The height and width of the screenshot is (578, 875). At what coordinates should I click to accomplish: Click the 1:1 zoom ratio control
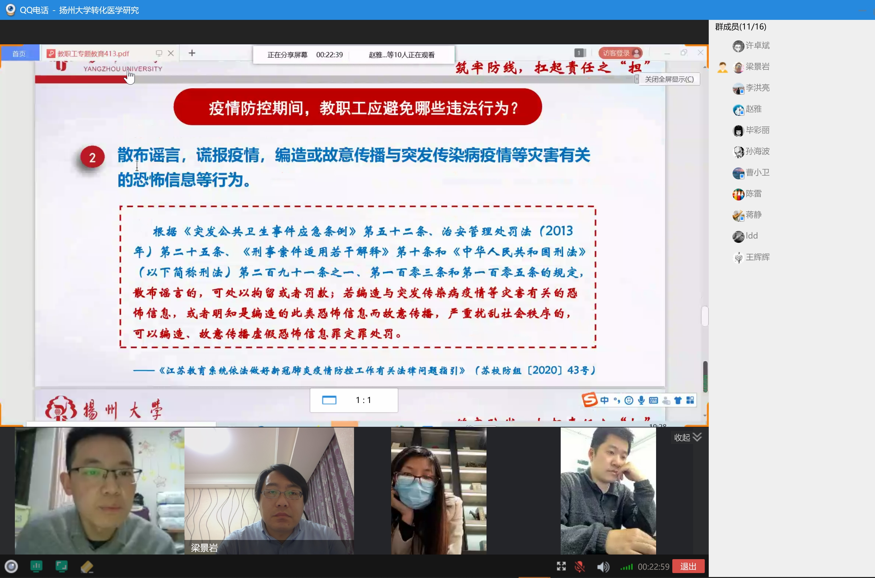363,400
